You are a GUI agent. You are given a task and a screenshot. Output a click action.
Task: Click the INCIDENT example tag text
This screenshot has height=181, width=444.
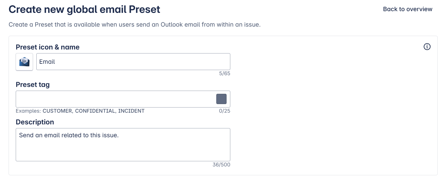pyautogui.click(x=131, y=111)
